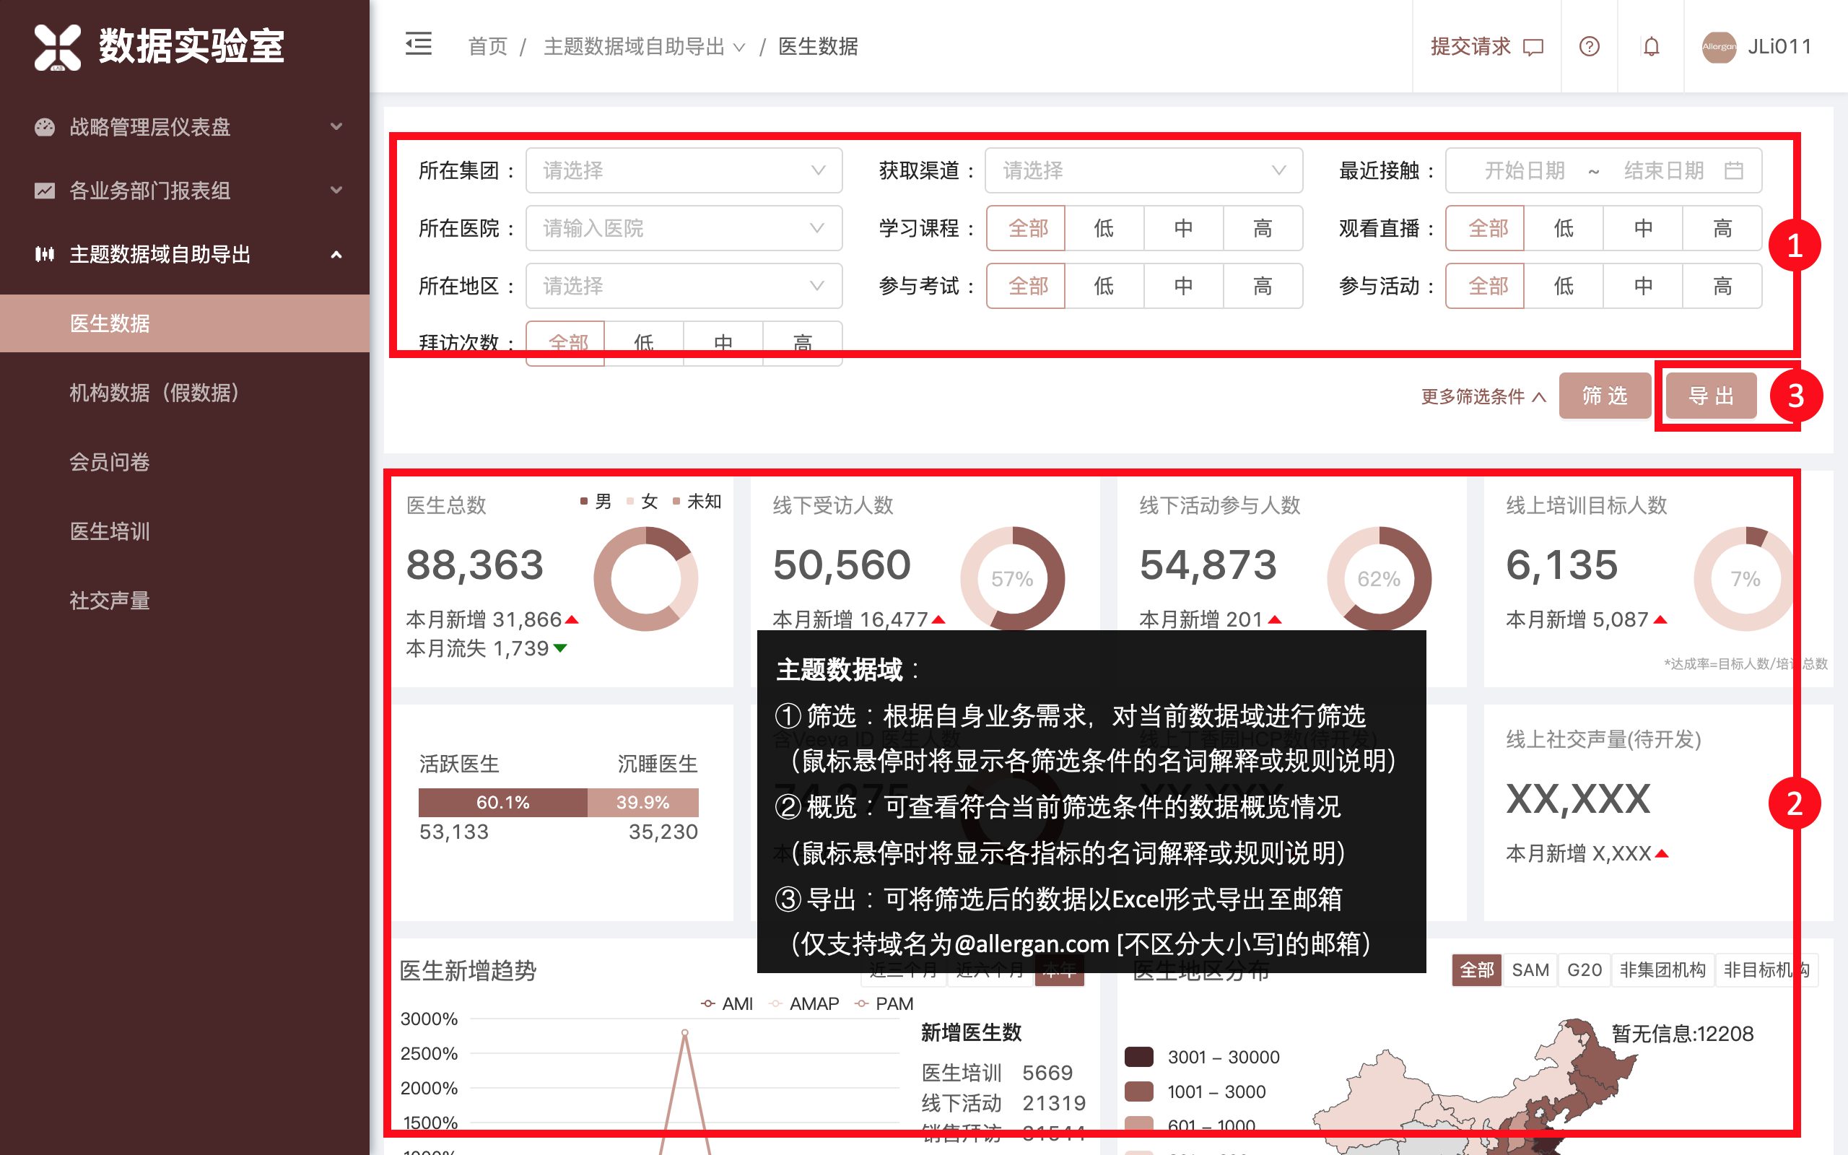1848x1155 pixels.
Task: Open the help question mark icon
Action: pos(1589,47)
